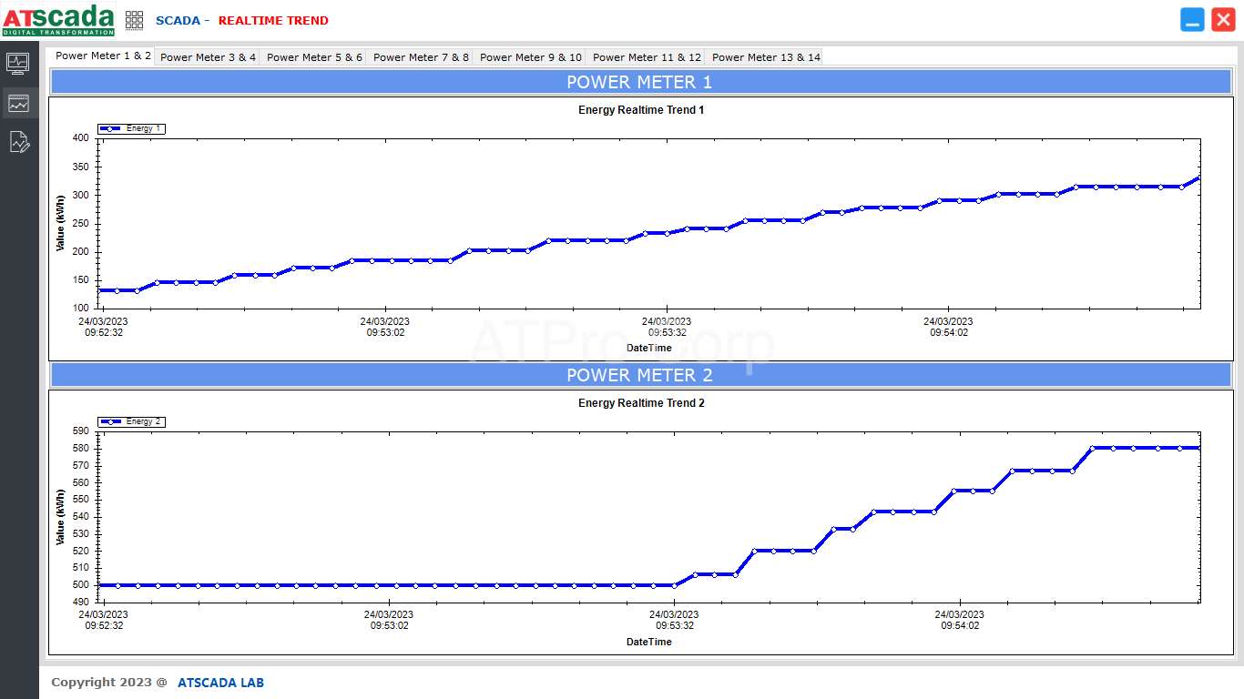The width and height of the screenshot is (1244, 699).
Task: Close the application with red X
Action: coord(1223,20)
